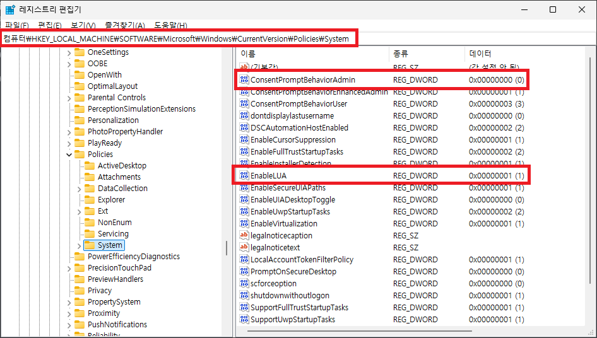Click the string value icon beside legalnoticetext
Image resolution: width=597 pixels, height=338 pixels.
(244, 247)
